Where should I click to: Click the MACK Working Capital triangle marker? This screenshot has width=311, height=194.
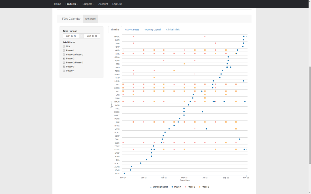point(246,36)
